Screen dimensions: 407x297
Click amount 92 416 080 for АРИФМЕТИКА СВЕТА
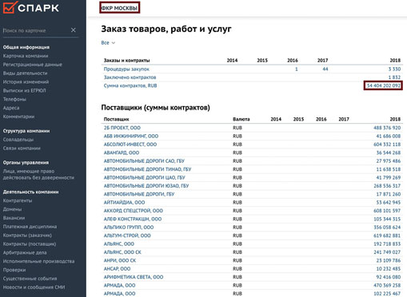[389, 277]
